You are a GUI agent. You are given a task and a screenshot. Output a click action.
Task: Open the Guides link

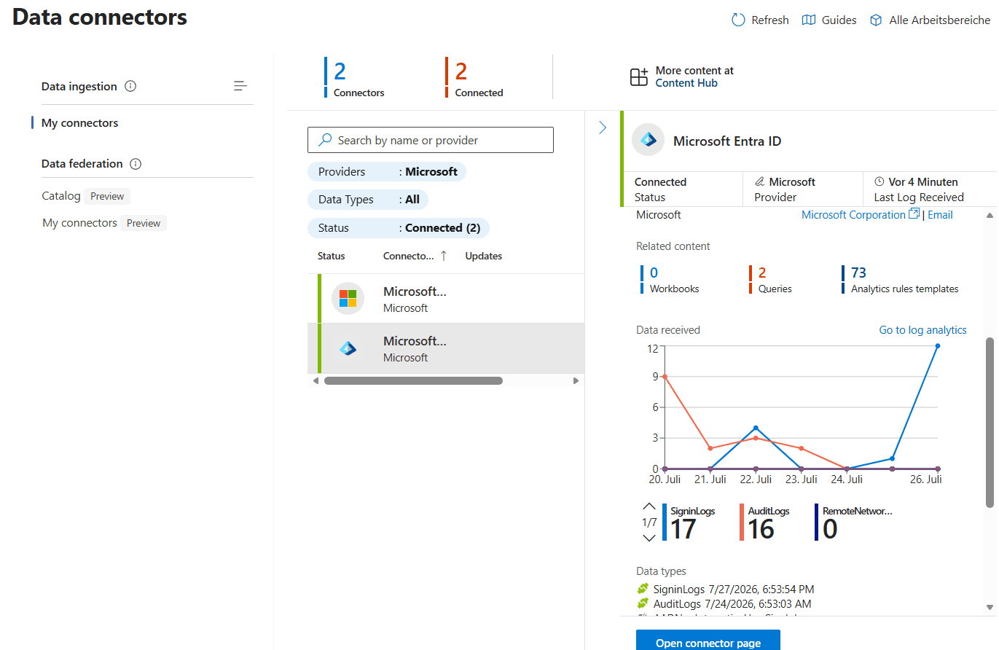click(829, 20)
